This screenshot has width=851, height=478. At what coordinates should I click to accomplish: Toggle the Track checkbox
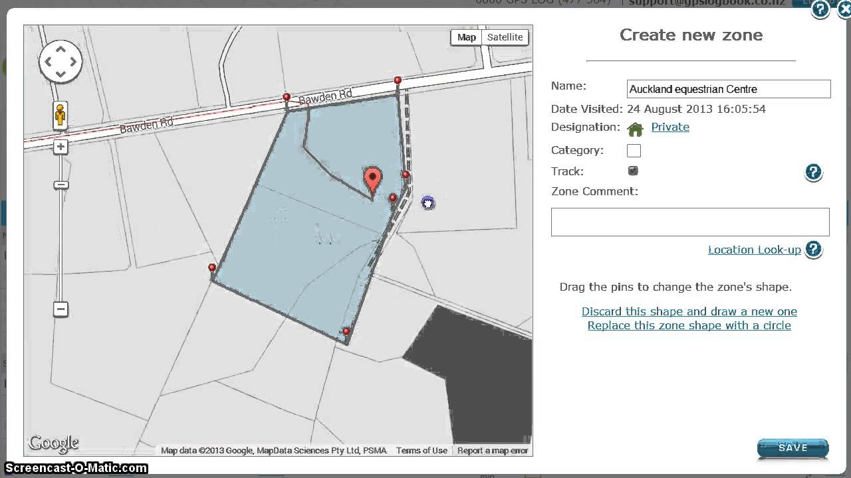pyautogui.click(x=633, y=171)
